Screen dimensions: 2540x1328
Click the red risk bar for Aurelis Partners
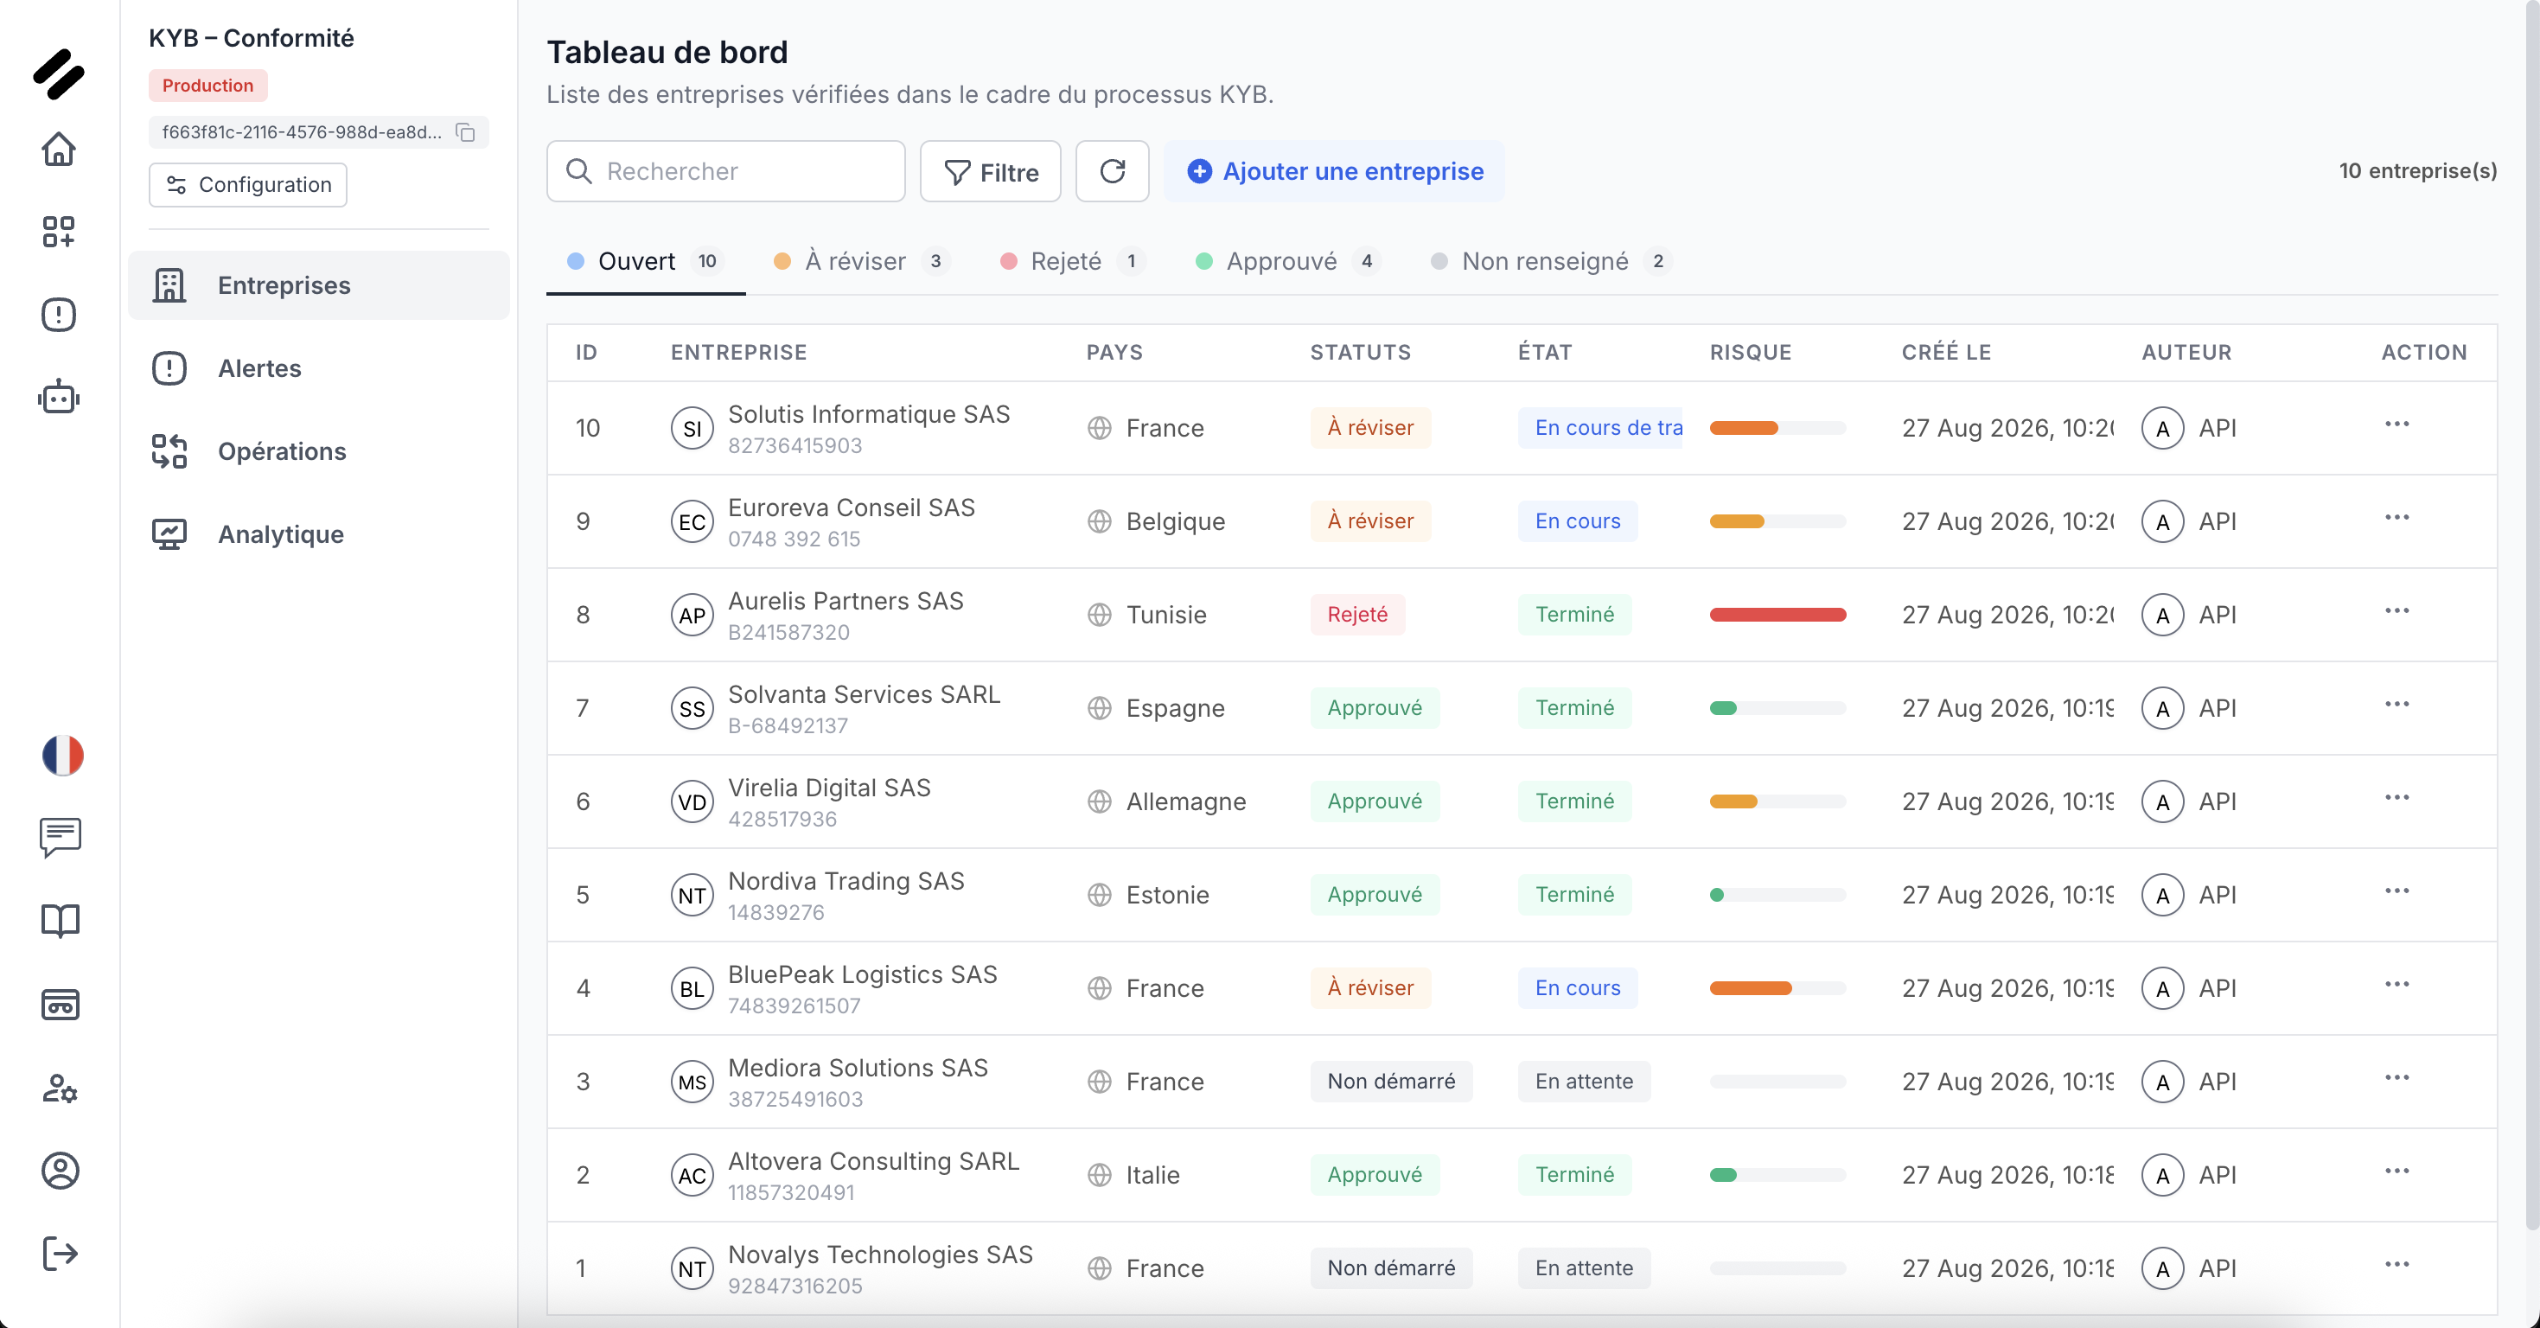[x=1777, y=614]
